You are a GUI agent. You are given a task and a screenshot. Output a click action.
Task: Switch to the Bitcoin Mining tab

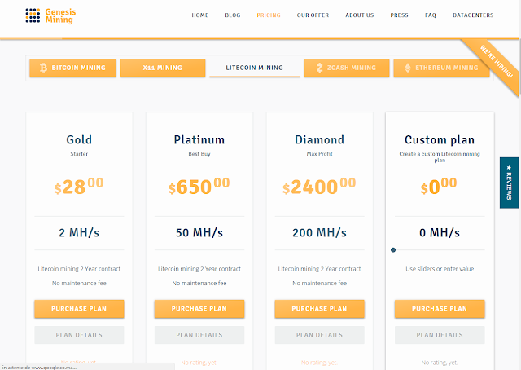72,68
